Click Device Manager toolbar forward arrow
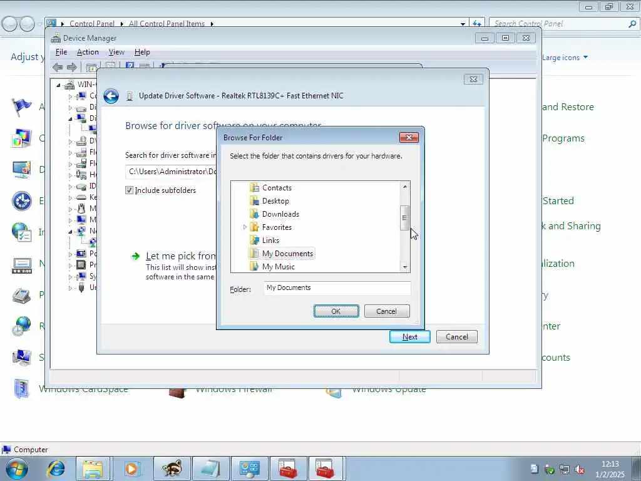Screen dimensions: 641x481 pos(72,68)
